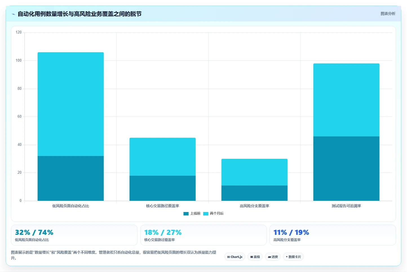Click the x-axis label 测试报告可追溯率
Screen dimensions: 407x272
pos(346,206)
